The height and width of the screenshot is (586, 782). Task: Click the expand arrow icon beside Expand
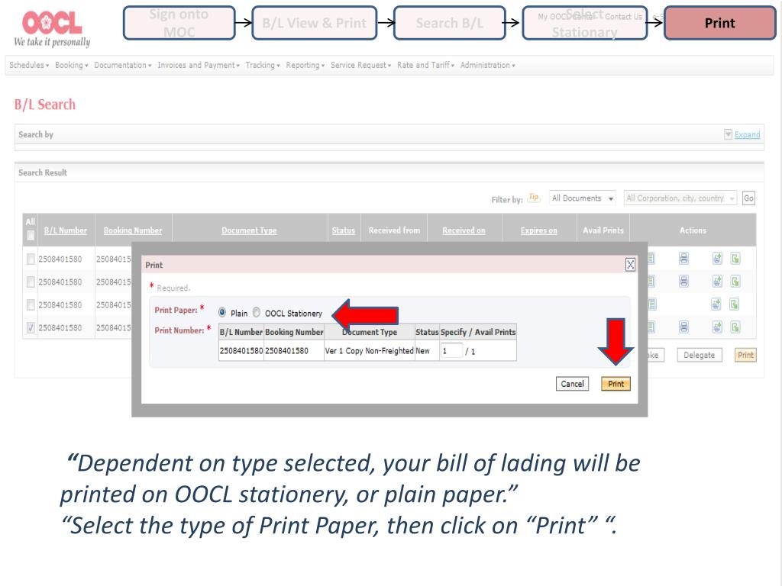(x=728, y=134)
